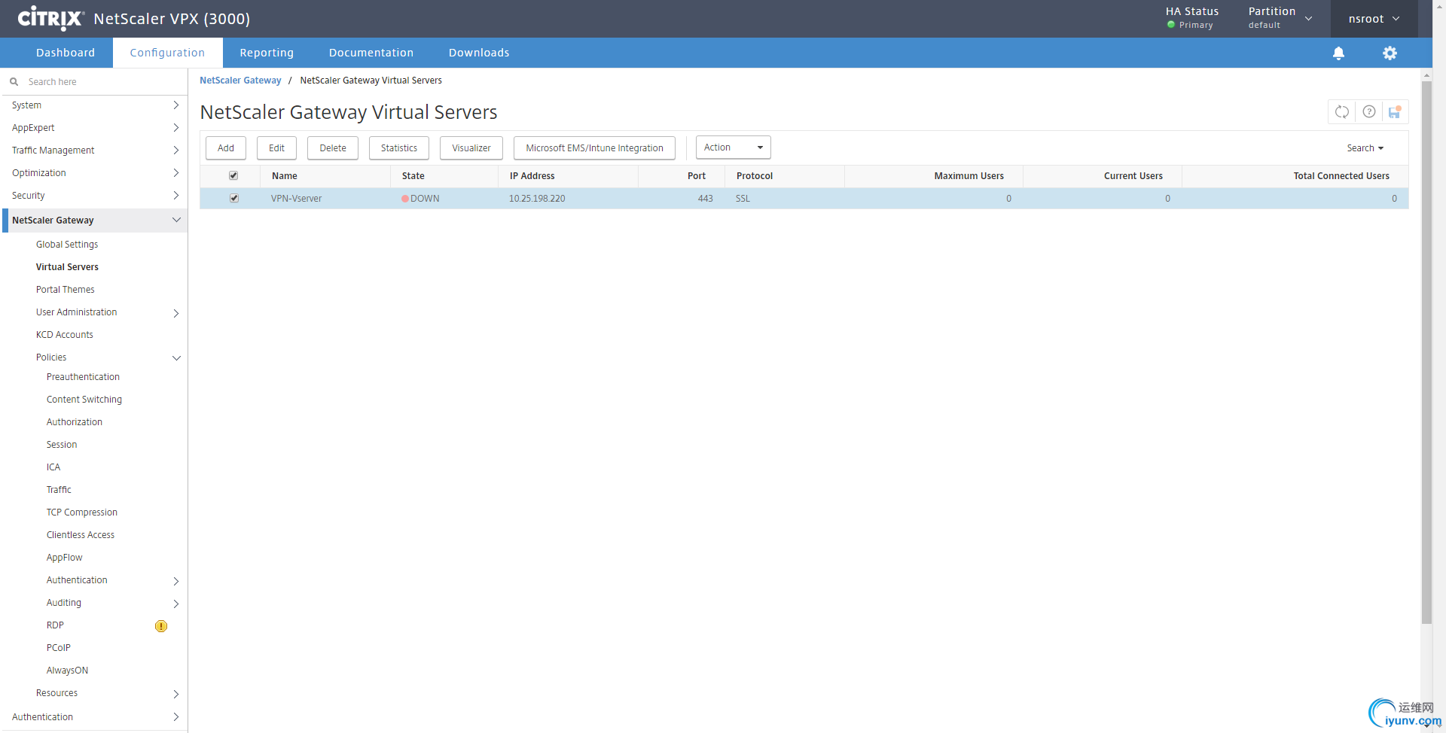This screenshot has height=733, width=1446.
Task: Open ICA policies
Action: click(53, 467)
